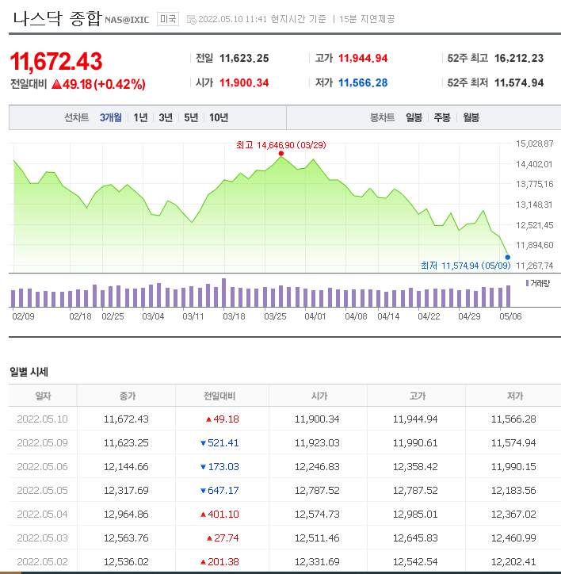Click high price 12,985.01
Viewport: 561px width, 574px height.
click(415, 514)
